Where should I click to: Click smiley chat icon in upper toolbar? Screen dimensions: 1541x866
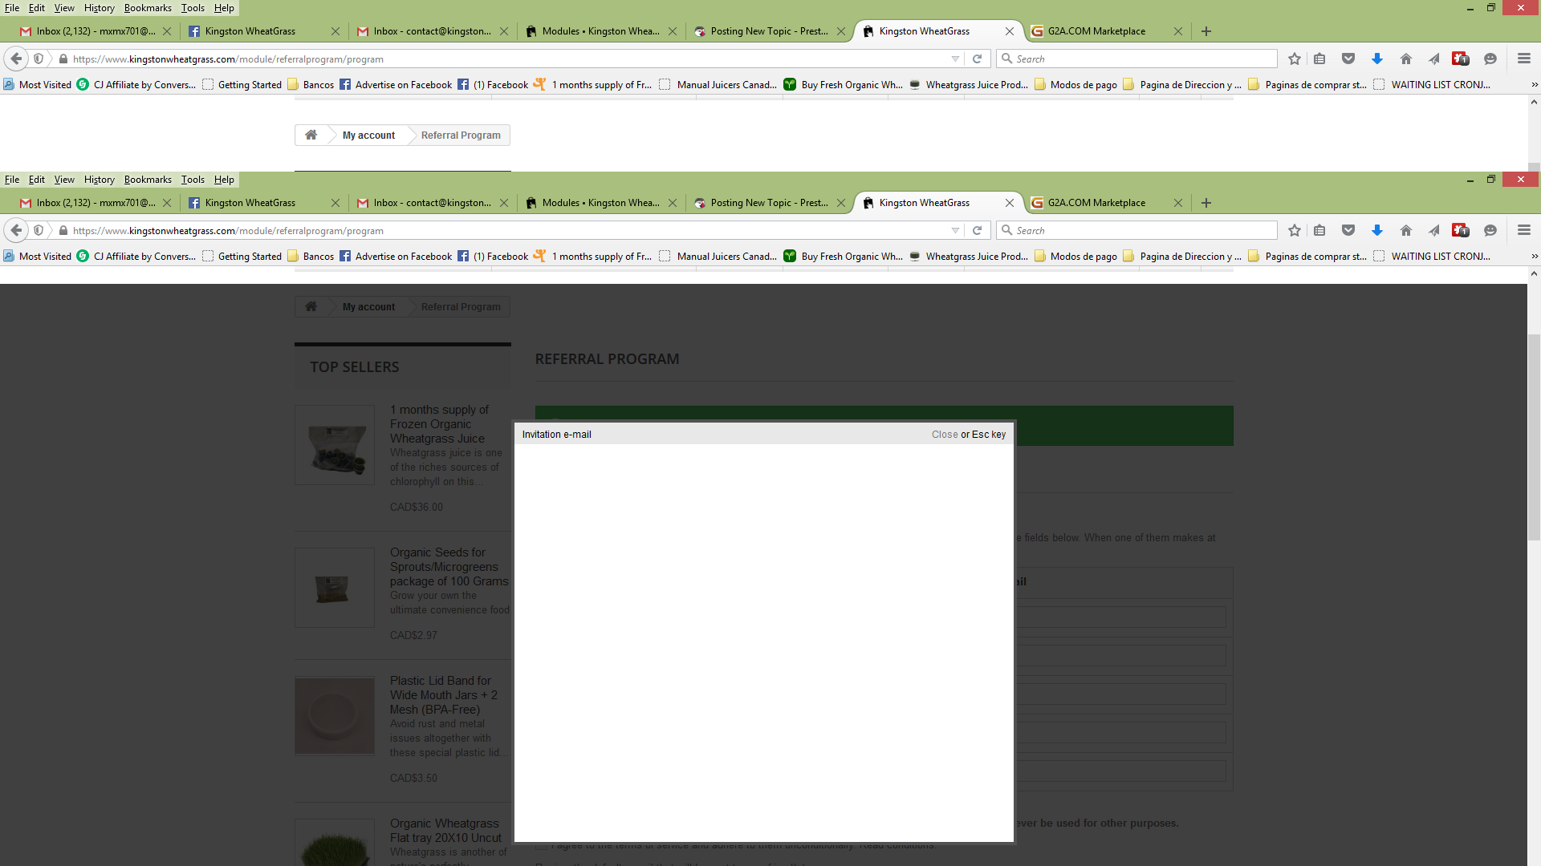pyautogui.click(x=1490, y=59)
